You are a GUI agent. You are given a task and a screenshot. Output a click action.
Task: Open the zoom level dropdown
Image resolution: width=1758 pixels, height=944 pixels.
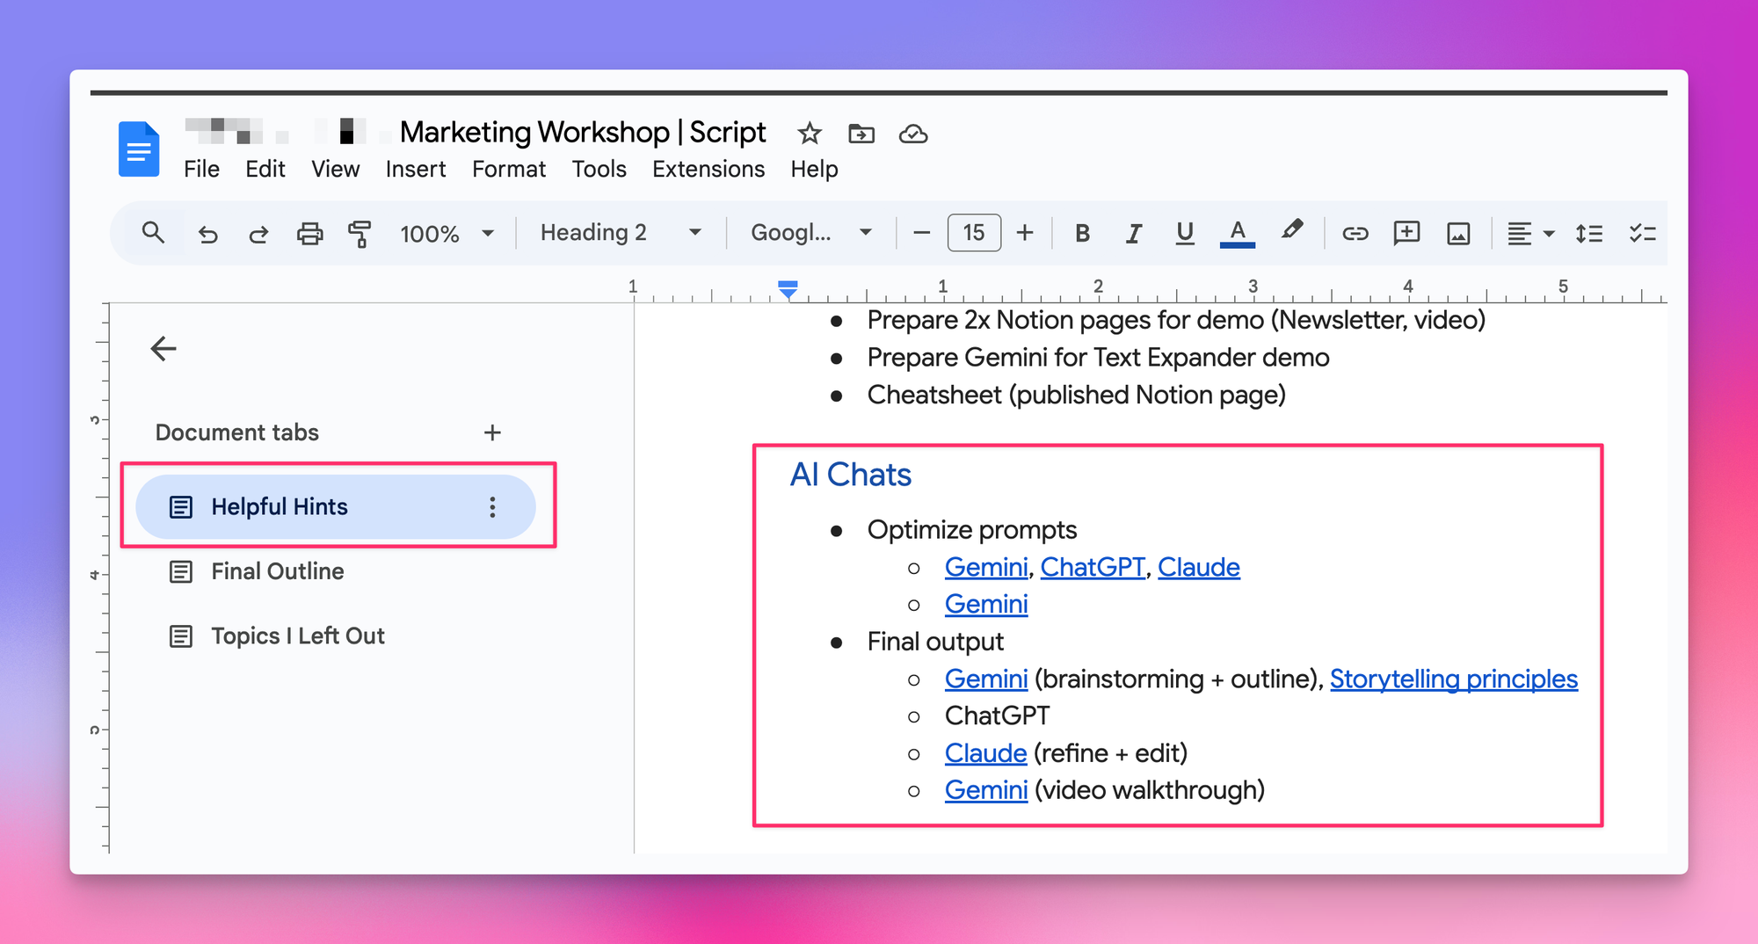[447, 234]
